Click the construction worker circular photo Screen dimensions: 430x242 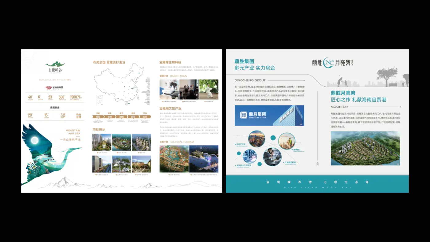pyautogui.click(x=287, y=141)
